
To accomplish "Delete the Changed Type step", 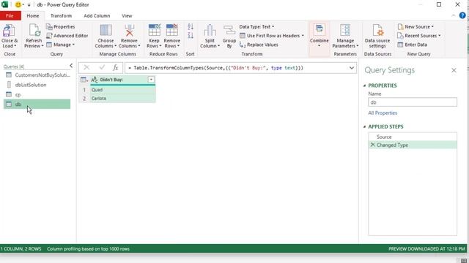I will click(372, 145).
